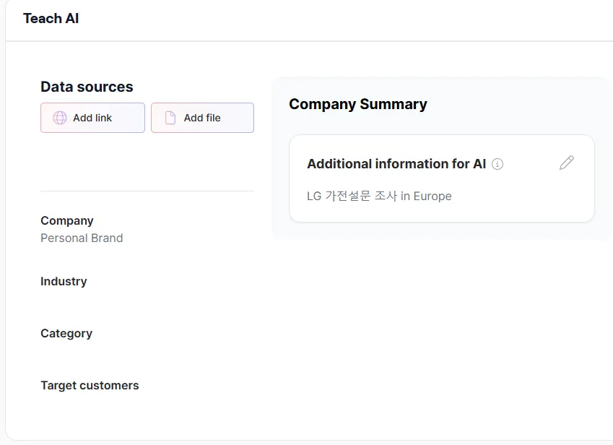The image size is (613, 445).
Task: Select the Company field label
Action: pos(67,220)
